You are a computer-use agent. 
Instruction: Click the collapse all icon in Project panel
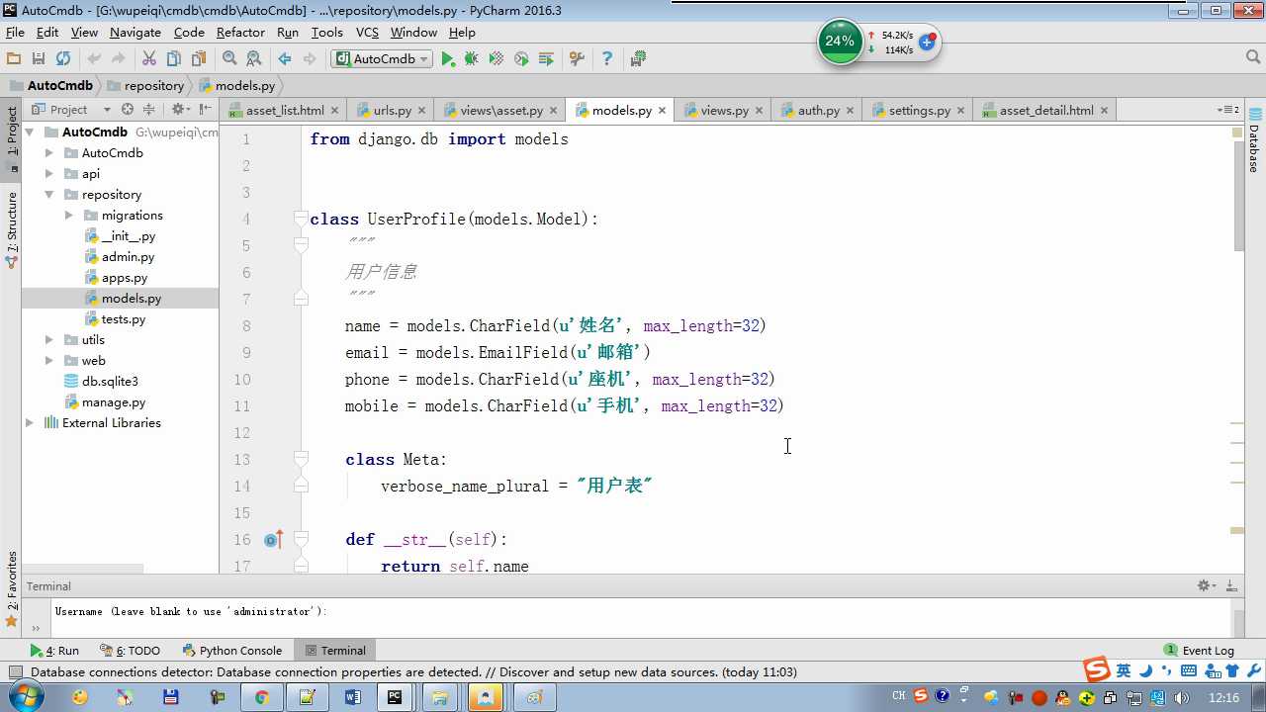click(x=149, y=110)
